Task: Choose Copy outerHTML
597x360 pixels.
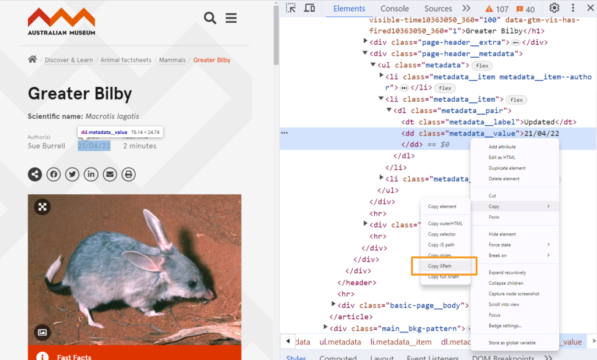Action: click(x=445, y=224)
